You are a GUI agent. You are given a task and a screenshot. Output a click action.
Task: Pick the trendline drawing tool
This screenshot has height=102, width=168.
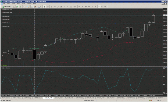[x=58, y=7]
